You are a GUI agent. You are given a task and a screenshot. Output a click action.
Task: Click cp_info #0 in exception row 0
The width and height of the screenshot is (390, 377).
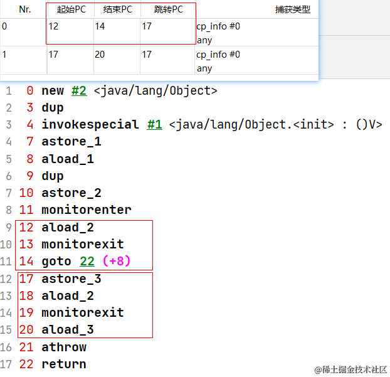pyautogui.click(x=218, y=26)
